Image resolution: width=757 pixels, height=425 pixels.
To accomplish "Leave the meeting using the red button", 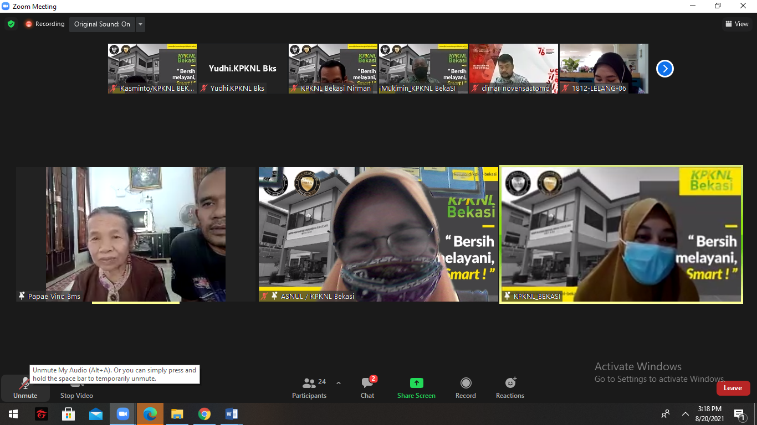I will (x=733, y=388).
